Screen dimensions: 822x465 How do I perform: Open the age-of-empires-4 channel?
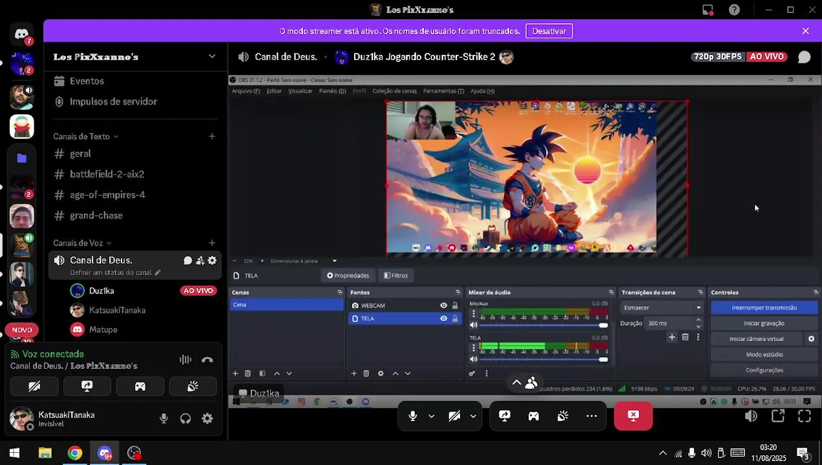point(107,195)
